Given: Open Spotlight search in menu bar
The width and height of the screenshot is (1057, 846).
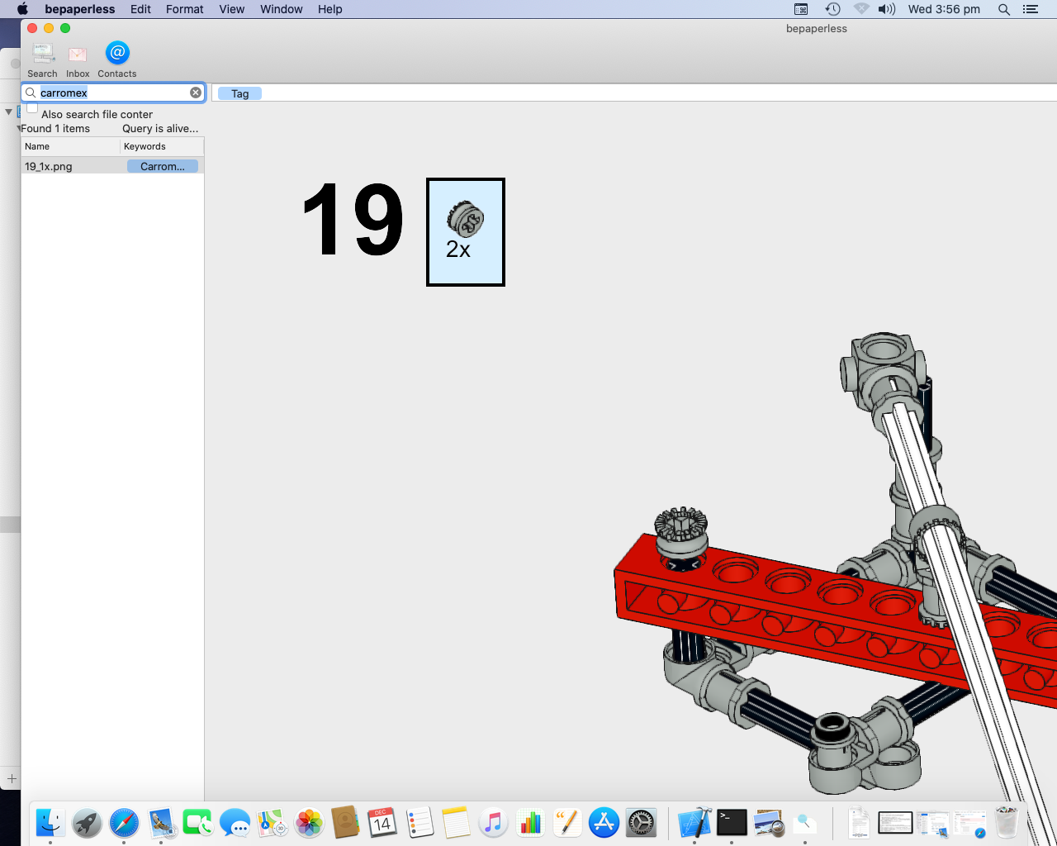Looking at the screenshot, I should pos(1003,9).
